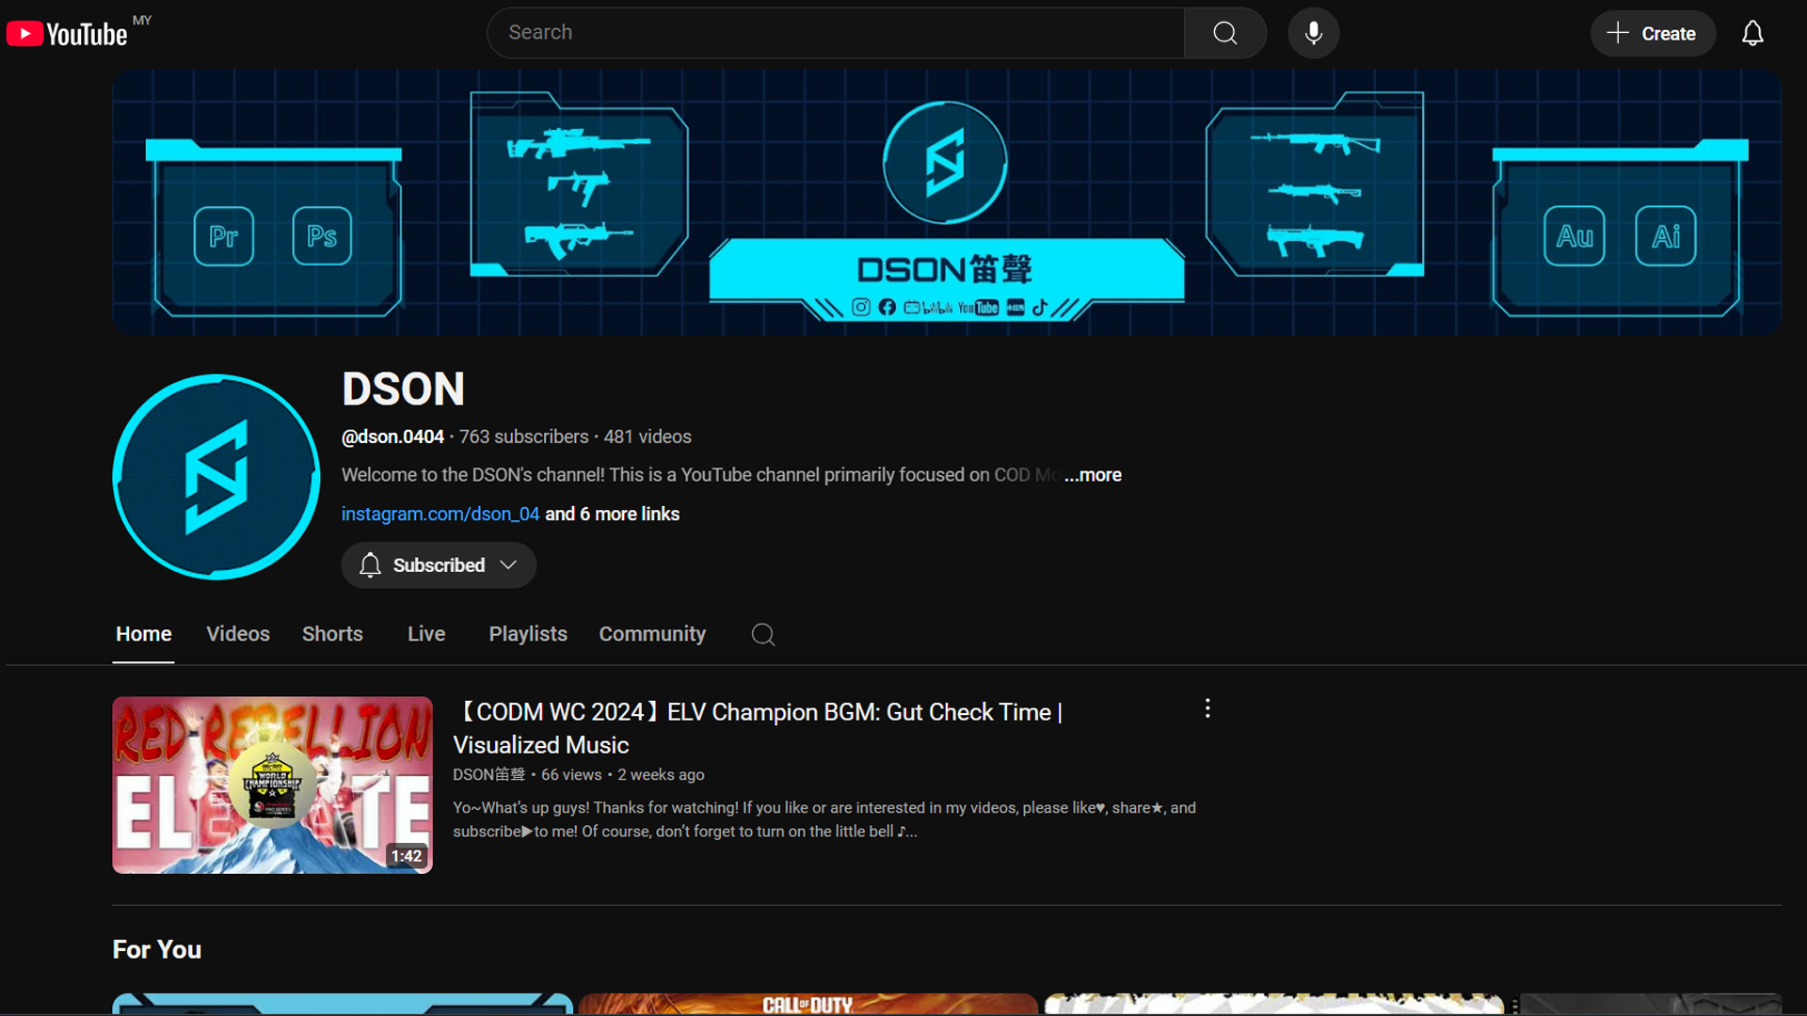Click the search magnifier icon
This screenshot has height=1016, width=1807.
coord(1223,32)
